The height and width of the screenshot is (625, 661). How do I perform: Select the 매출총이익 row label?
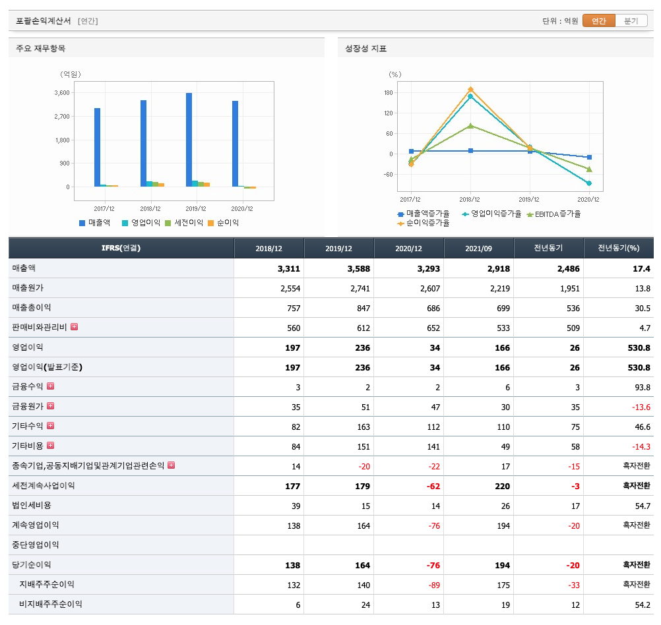(32, 308)
